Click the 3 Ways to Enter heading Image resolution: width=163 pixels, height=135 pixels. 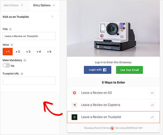click(x=113, y=82)
